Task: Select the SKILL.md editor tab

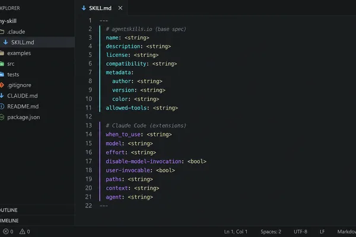Action: point(101,8)
